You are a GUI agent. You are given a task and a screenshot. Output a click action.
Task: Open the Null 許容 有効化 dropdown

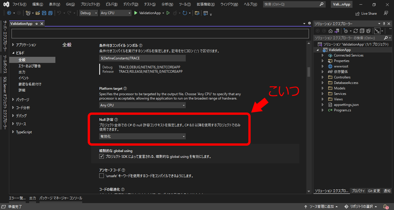(x=142, y=136)
